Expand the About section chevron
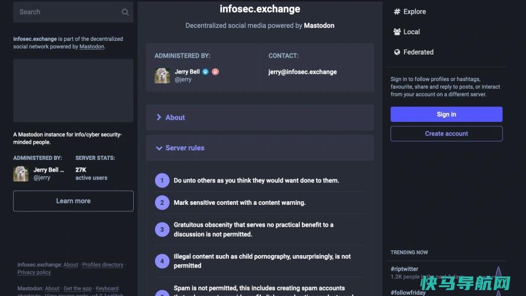Screen dimensions: 526x296 click(159, 117)
